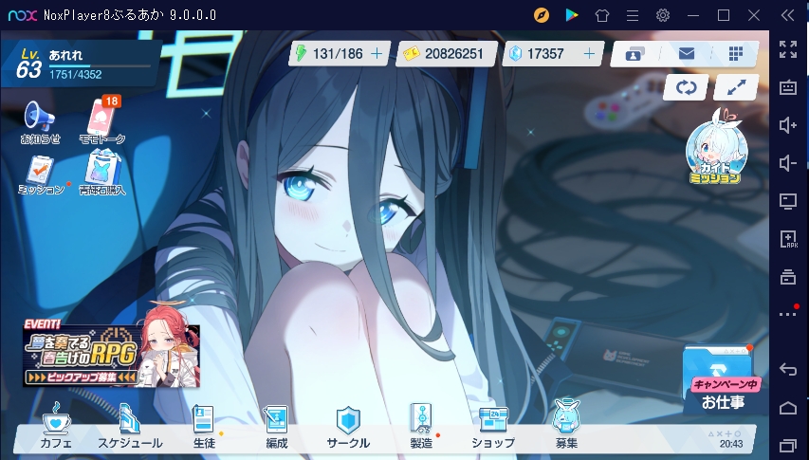The width and height of the screenshot is (809, 460).
Task: Open モモトーク messages with 18 badge
Action: pyautogui.click(x=102, y=120)
